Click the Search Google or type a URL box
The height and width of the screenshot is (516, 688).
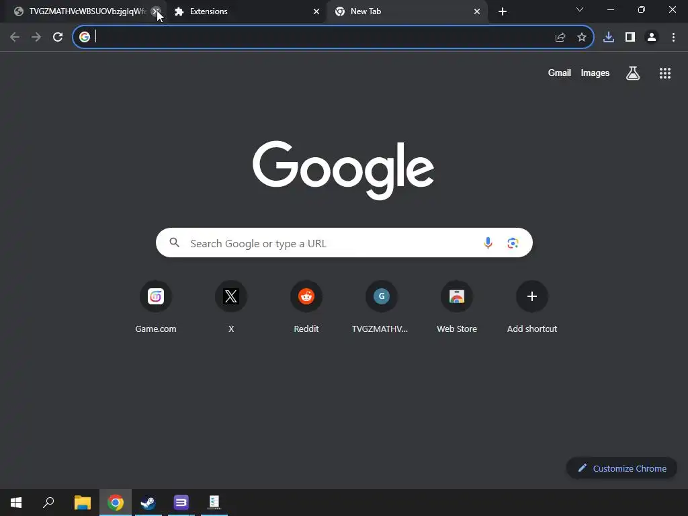(x=344, y=243)
